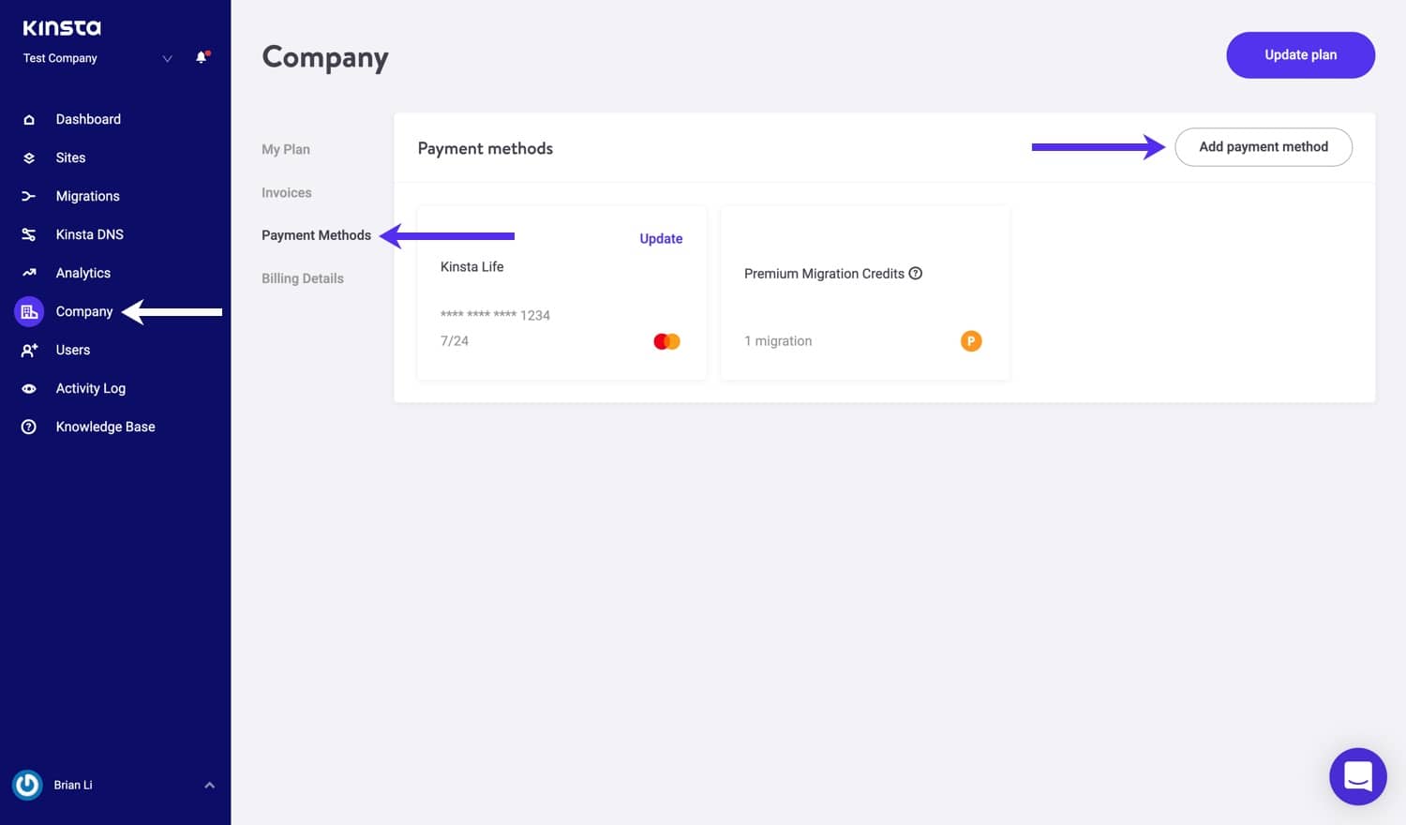Click the 7/24 expiry date
1406x825 pixels.
(454, 341)
